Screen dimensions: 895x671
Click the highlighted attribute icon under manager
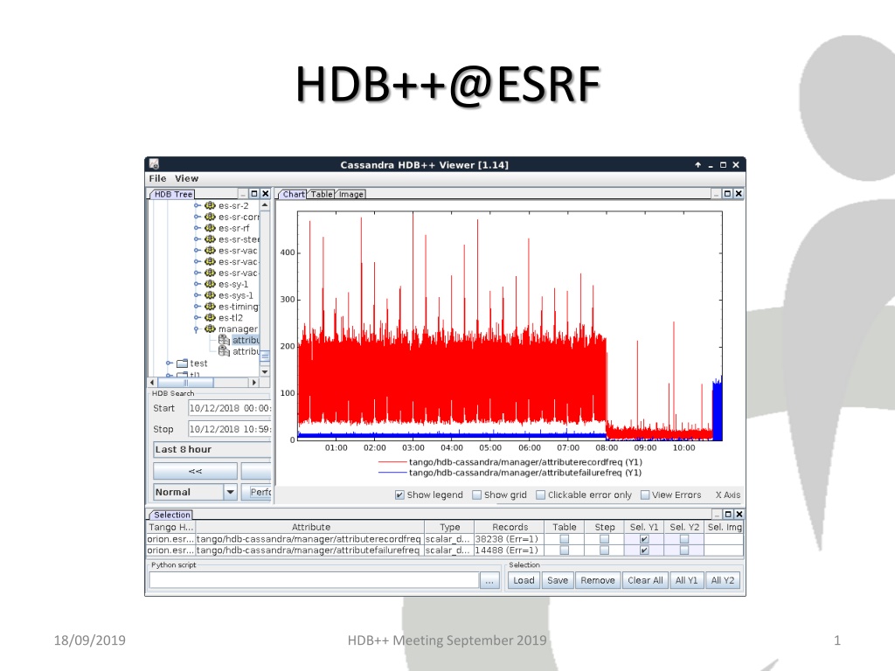pos(225,340)
